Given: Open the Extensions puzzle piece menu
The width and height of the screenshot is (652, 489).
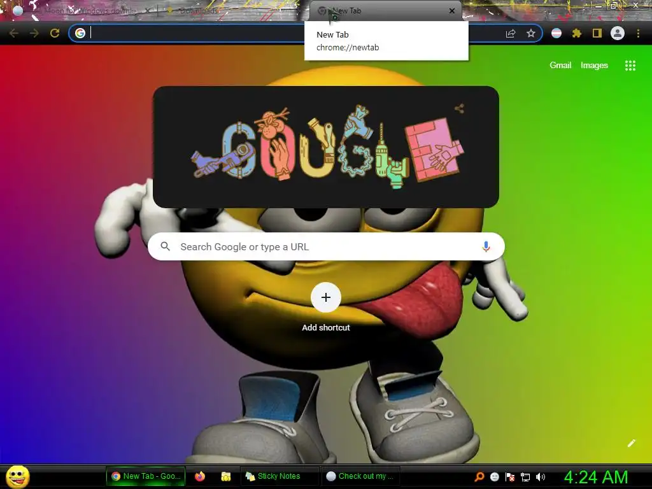Looking at the screenshot, I should [x=577, y=33].
